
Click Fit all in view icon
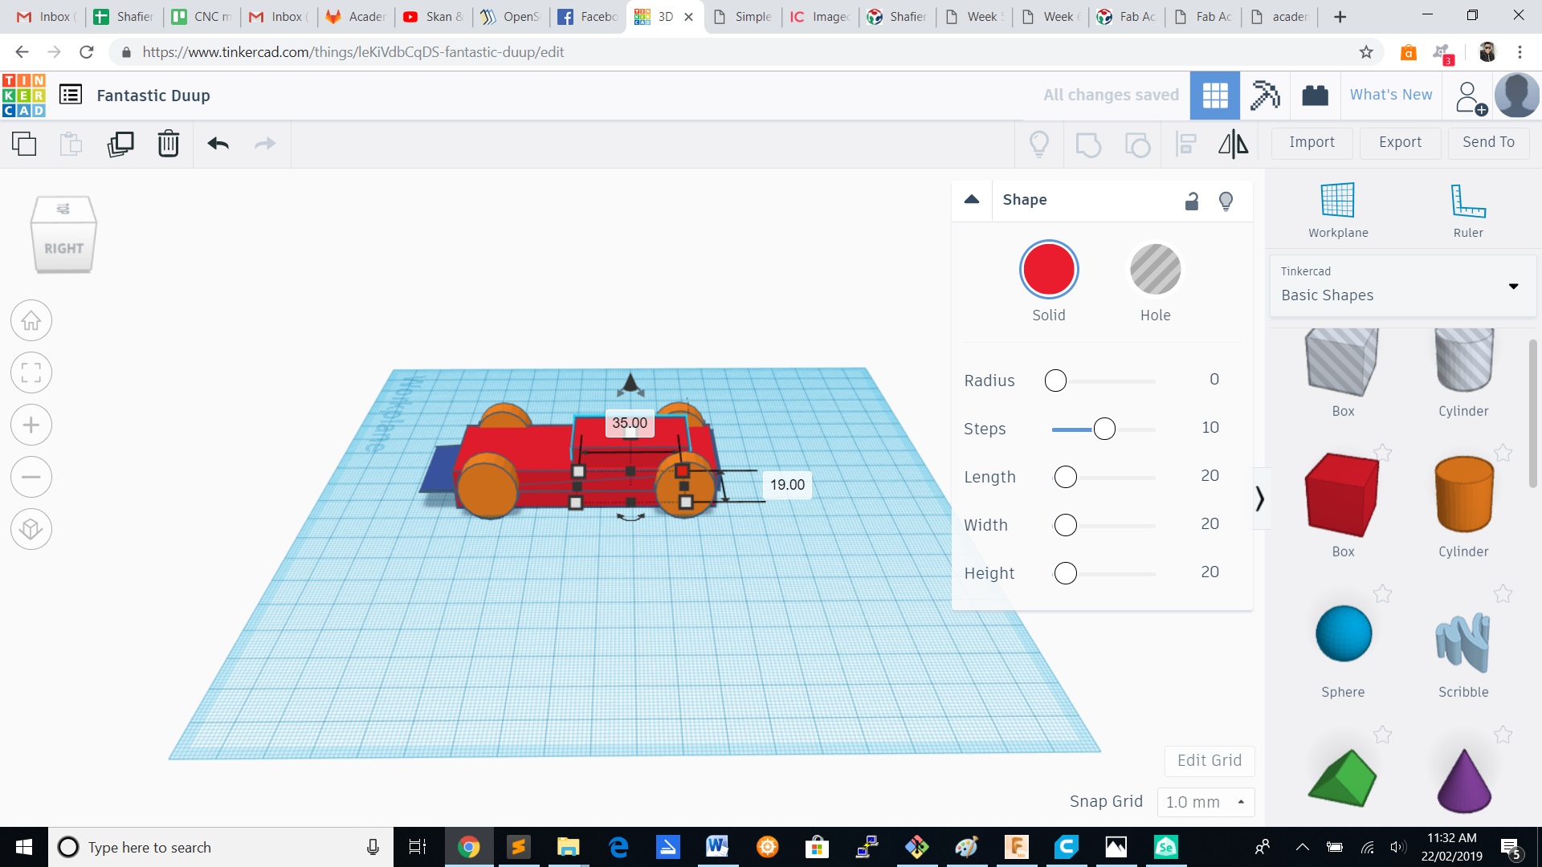coord(31,373)
